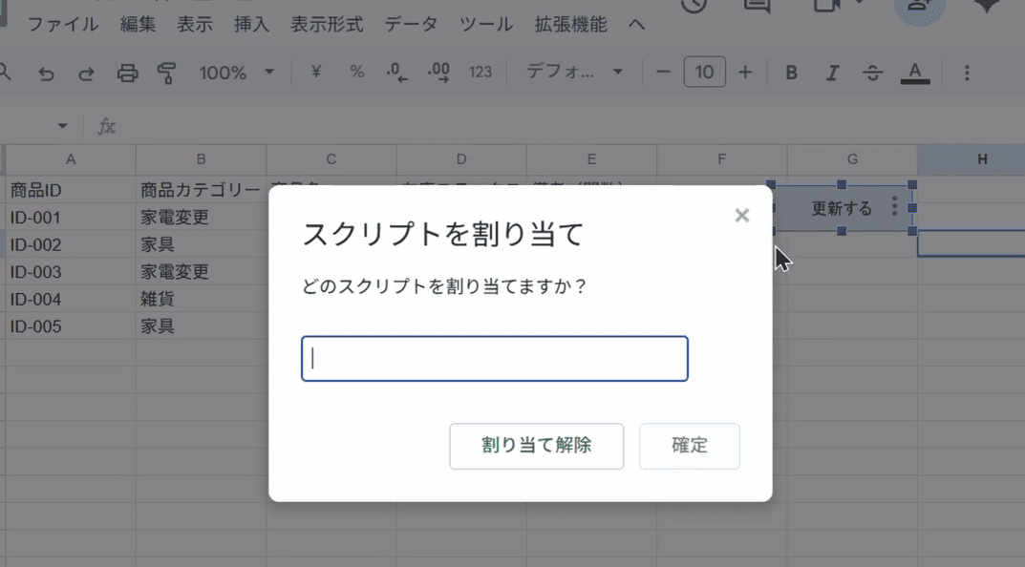Toggle italic formatting

(x=832, y=73)
